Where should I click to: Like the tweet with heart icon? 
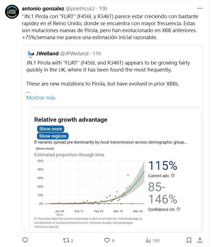pyautogui.click(x=107, y=240)
